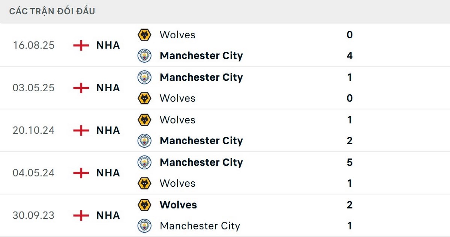Select the bolded Wolves name in the last match
The width and height of the screenshot is (450, 237).
tap(178, 205)
